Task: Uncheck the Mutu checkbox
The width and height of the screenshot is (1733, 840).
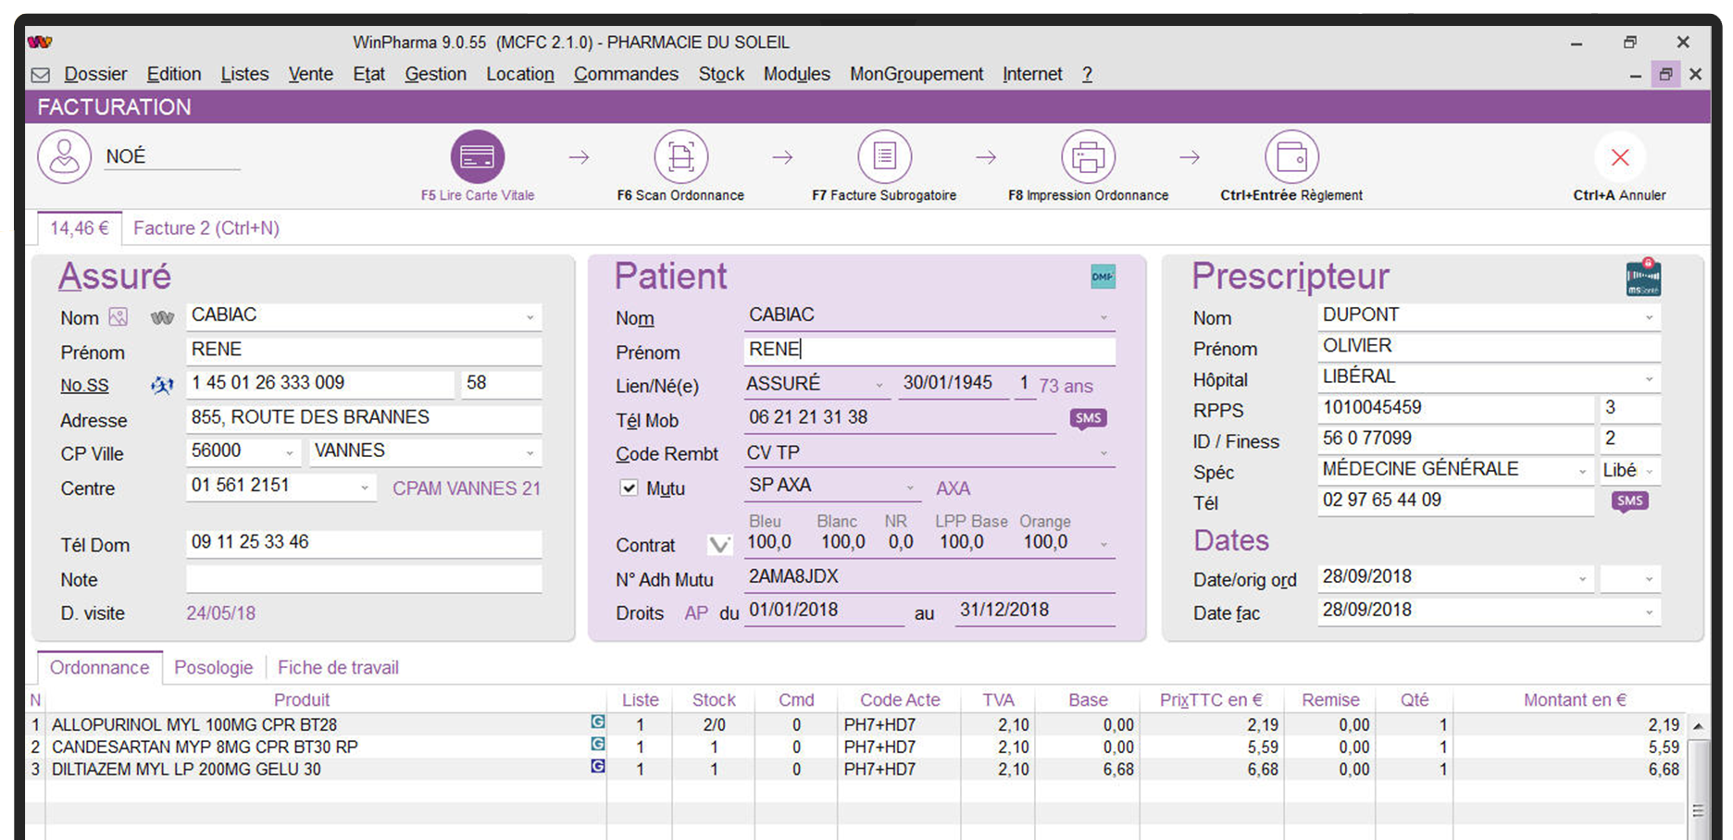Action: click(x=629, y=488)
